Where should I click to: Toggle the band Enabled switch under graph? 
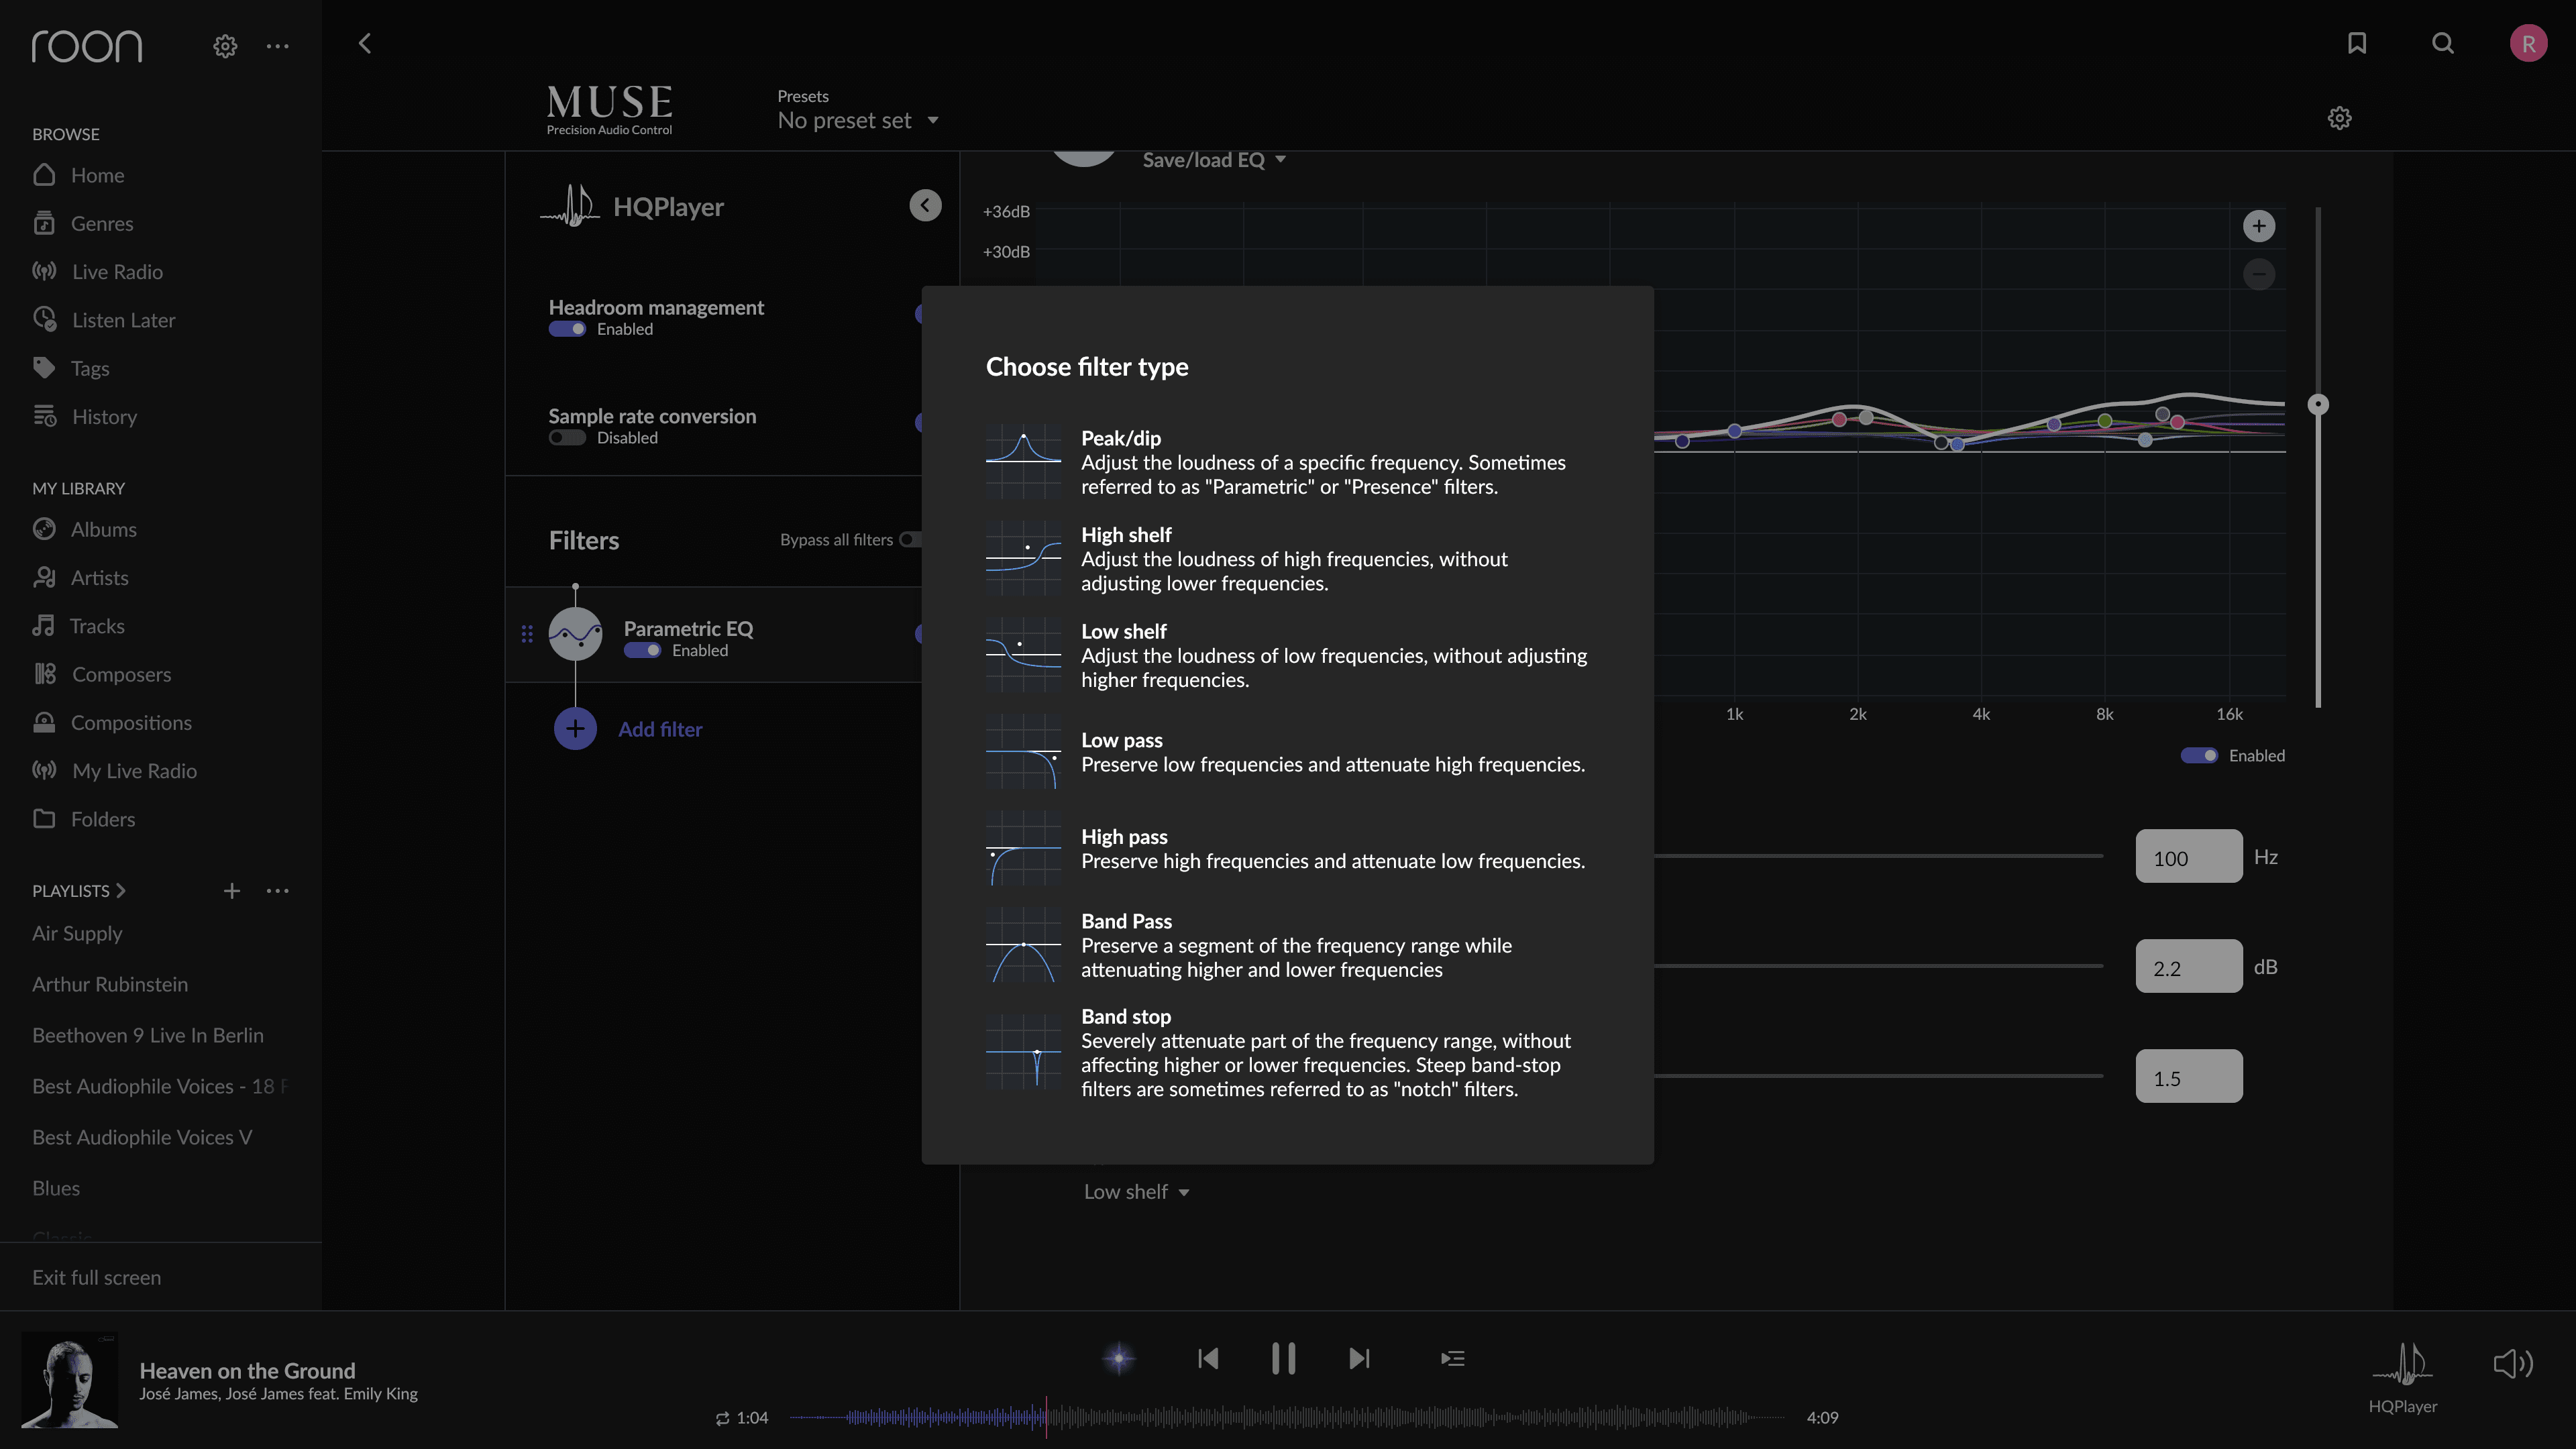point(2199,756)
